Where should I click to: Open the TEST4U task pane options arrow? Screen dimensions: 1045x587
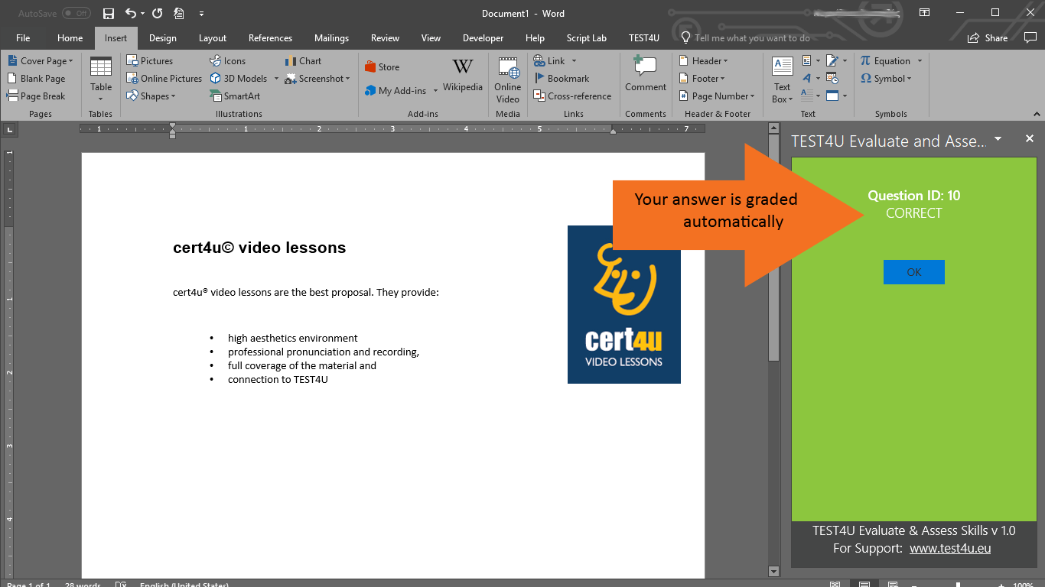pyautogui.click(x=998, y=139)
